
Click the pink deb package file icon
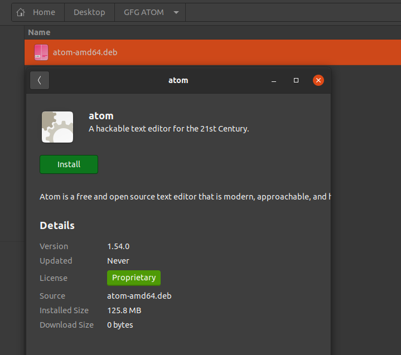coord(41,52)
